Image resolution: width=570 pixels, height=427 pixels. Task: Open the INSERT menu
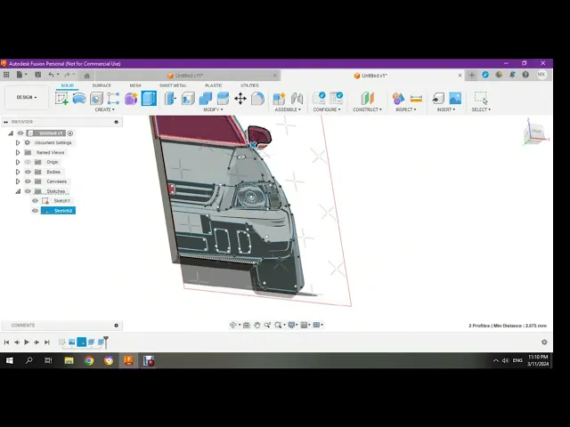coord(446,109)
